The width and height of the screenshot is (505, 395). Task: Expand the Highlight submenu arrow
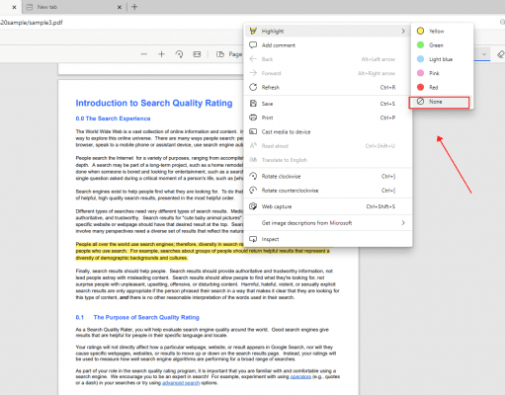(403, 31)
